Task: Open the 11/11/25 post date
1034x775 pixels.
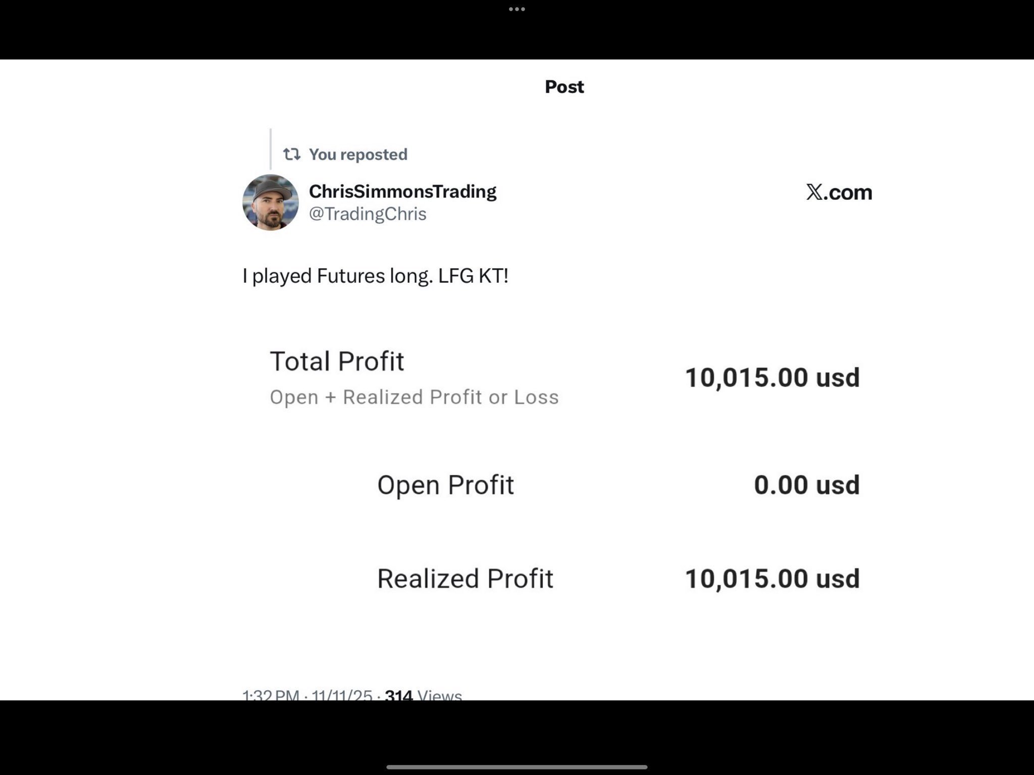Action: (342, 695)
